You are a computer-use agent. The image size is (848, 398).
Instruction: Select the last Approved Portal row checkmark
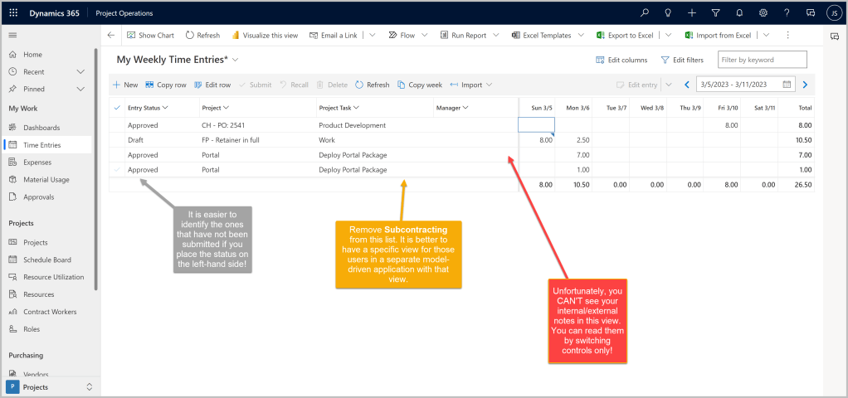point(116,170)
